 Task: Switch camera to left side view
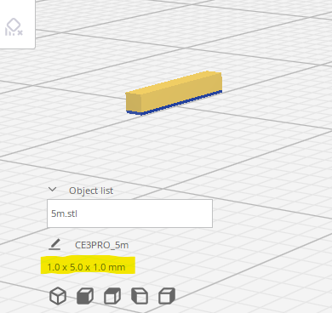point(140,296)
